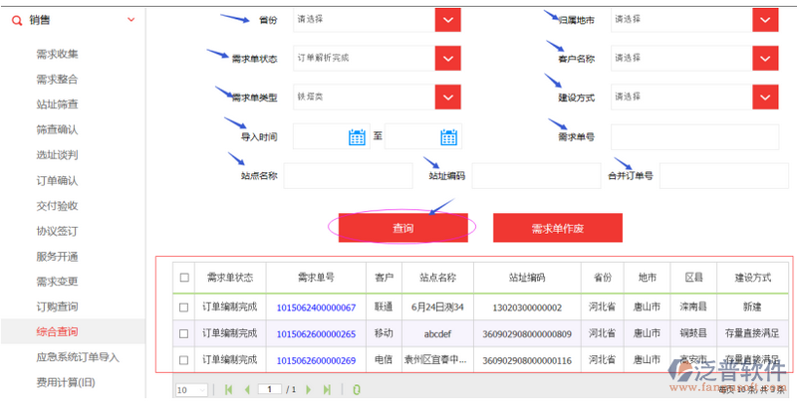Toggle the select-all checkbox in table header
797x403 pixels.
[183, 278]
